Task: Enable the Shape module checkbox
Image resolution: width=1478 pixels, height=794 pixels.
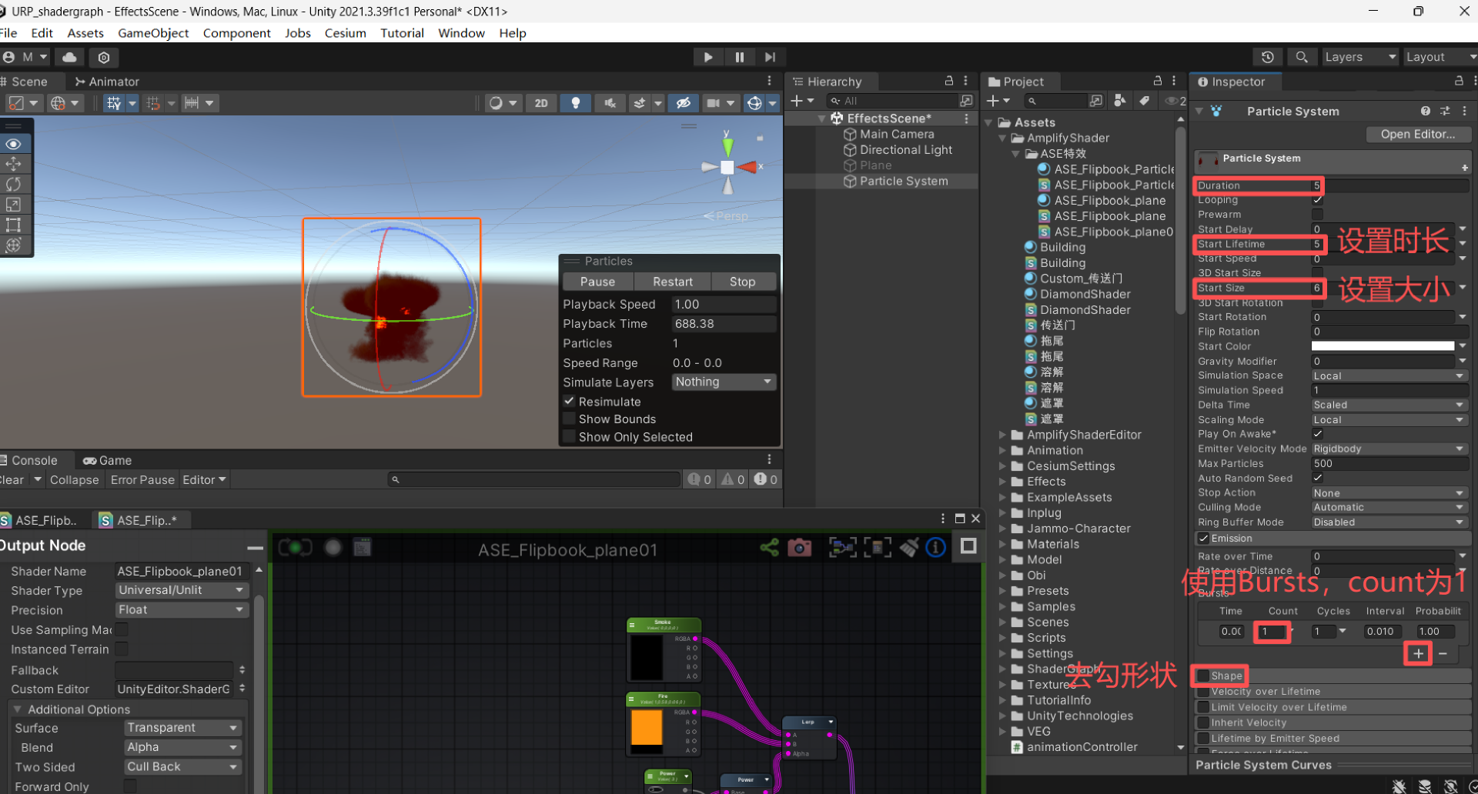Action: [x=1203, y=676]
